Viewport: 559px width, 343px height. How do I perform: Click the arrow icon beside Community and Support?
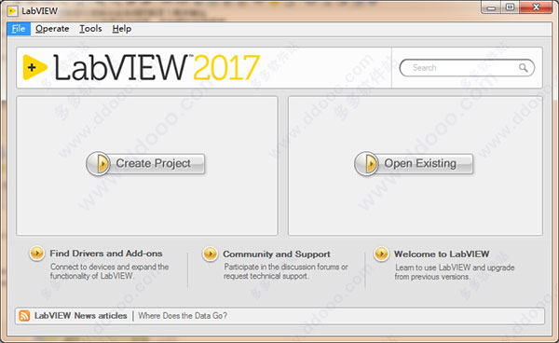(x=210, y=254)
